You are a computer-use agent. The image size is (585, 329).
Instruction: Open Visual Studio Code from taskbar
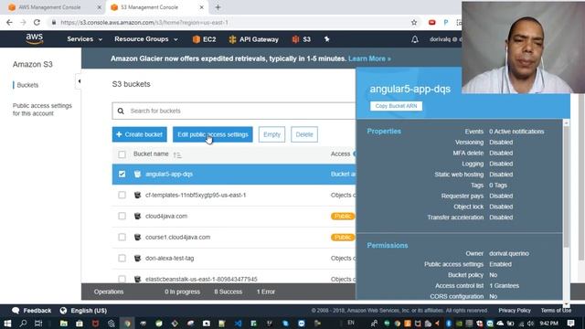click(x=238, y=323)
